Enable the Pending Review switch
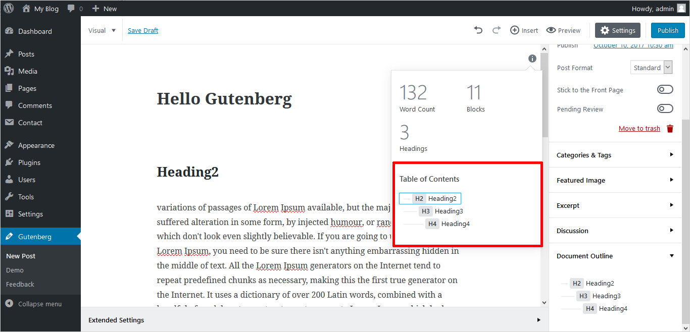Image resolution: width=690 pixels, height=332 pixels. point(665,109)
